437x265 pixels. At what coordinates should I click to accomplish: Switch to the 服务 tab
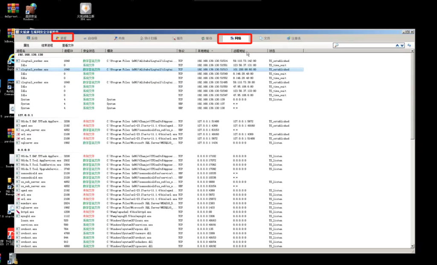click(178, 38)
